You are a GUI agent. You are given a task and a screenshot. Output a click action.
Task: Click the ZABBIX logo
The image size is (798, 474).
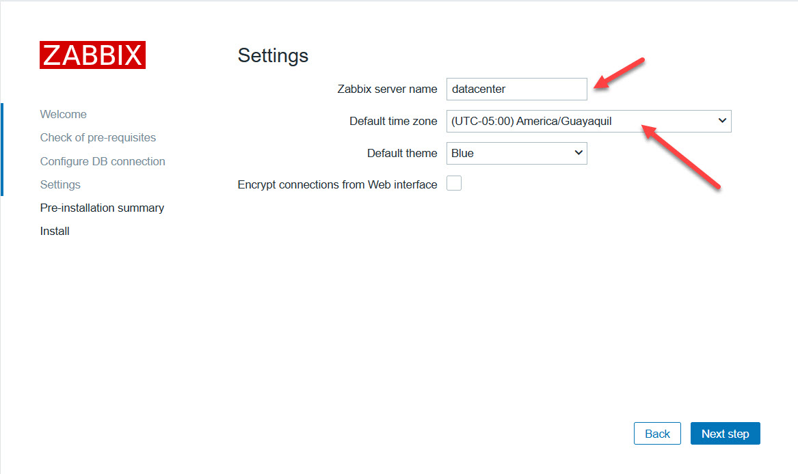point(92,55)
